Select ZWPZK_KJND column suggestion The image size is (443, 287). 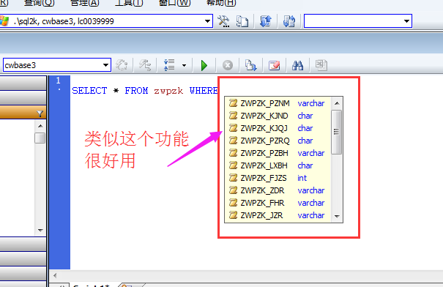[x=278, y=116]
